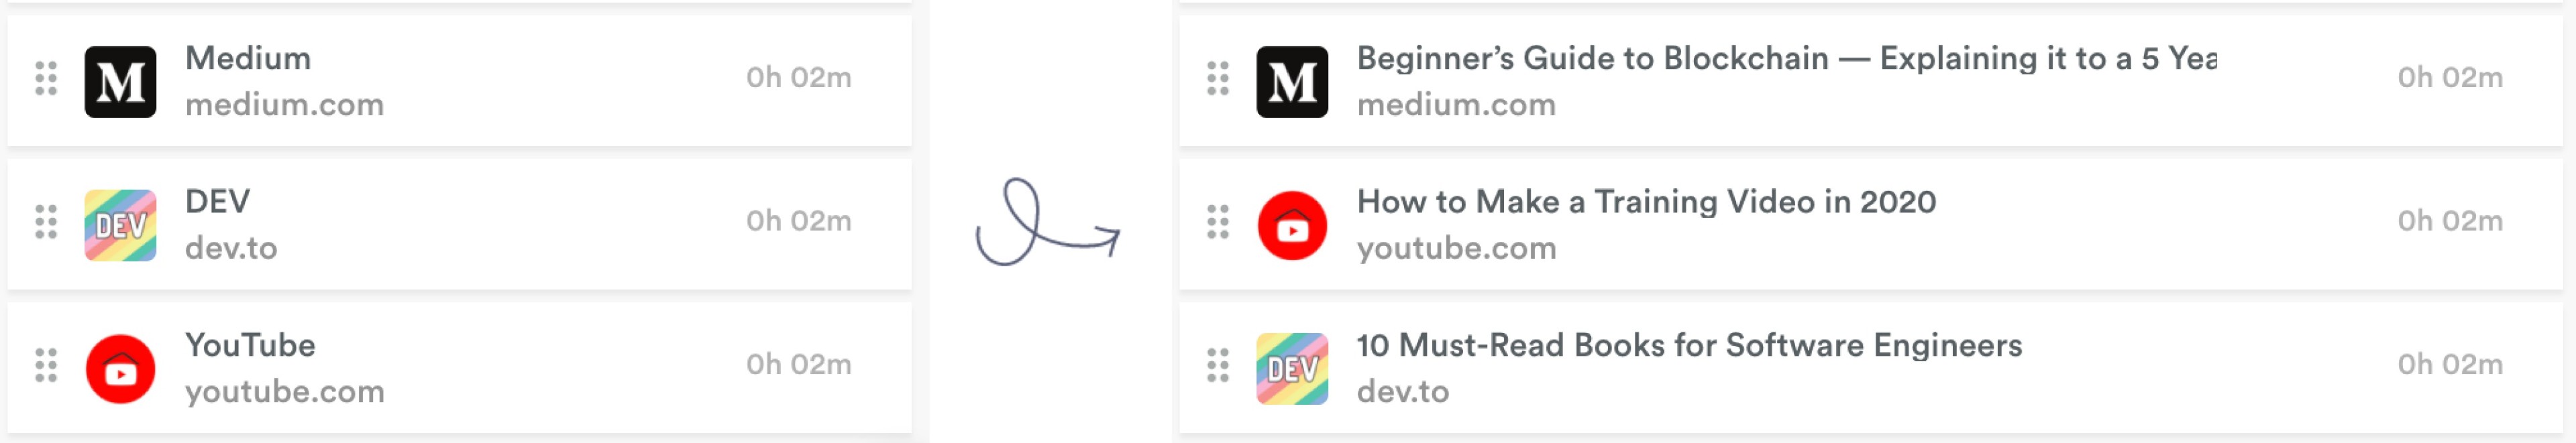The width and height of the screenshot is (2576, 443).
Task: Open 10 Must-Read Books for Software Engineers
Action: pos(1689,346)
